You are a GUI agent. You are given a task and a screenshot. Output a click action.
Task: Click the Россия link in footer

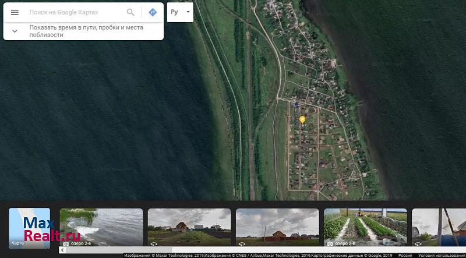(405, 255)
